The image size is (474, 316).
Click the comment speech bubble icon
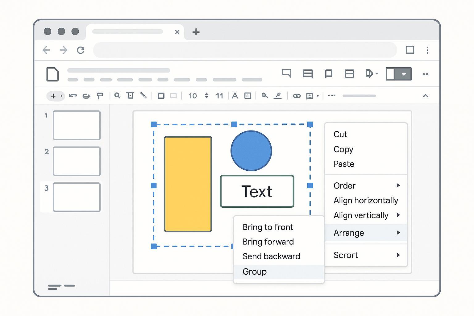[286, 73]
